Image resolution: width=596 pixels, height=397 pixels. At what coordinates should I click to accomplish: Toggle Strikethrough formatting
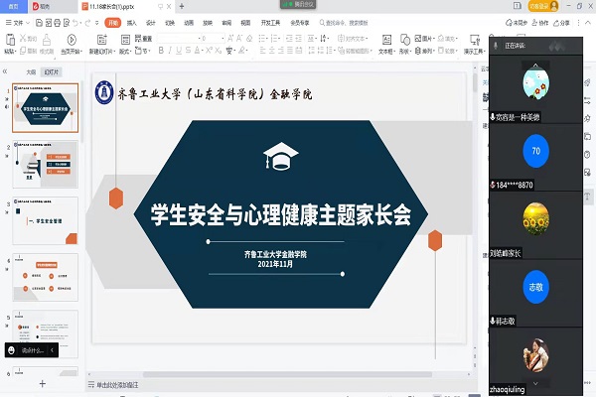click(x=188, y=51)
